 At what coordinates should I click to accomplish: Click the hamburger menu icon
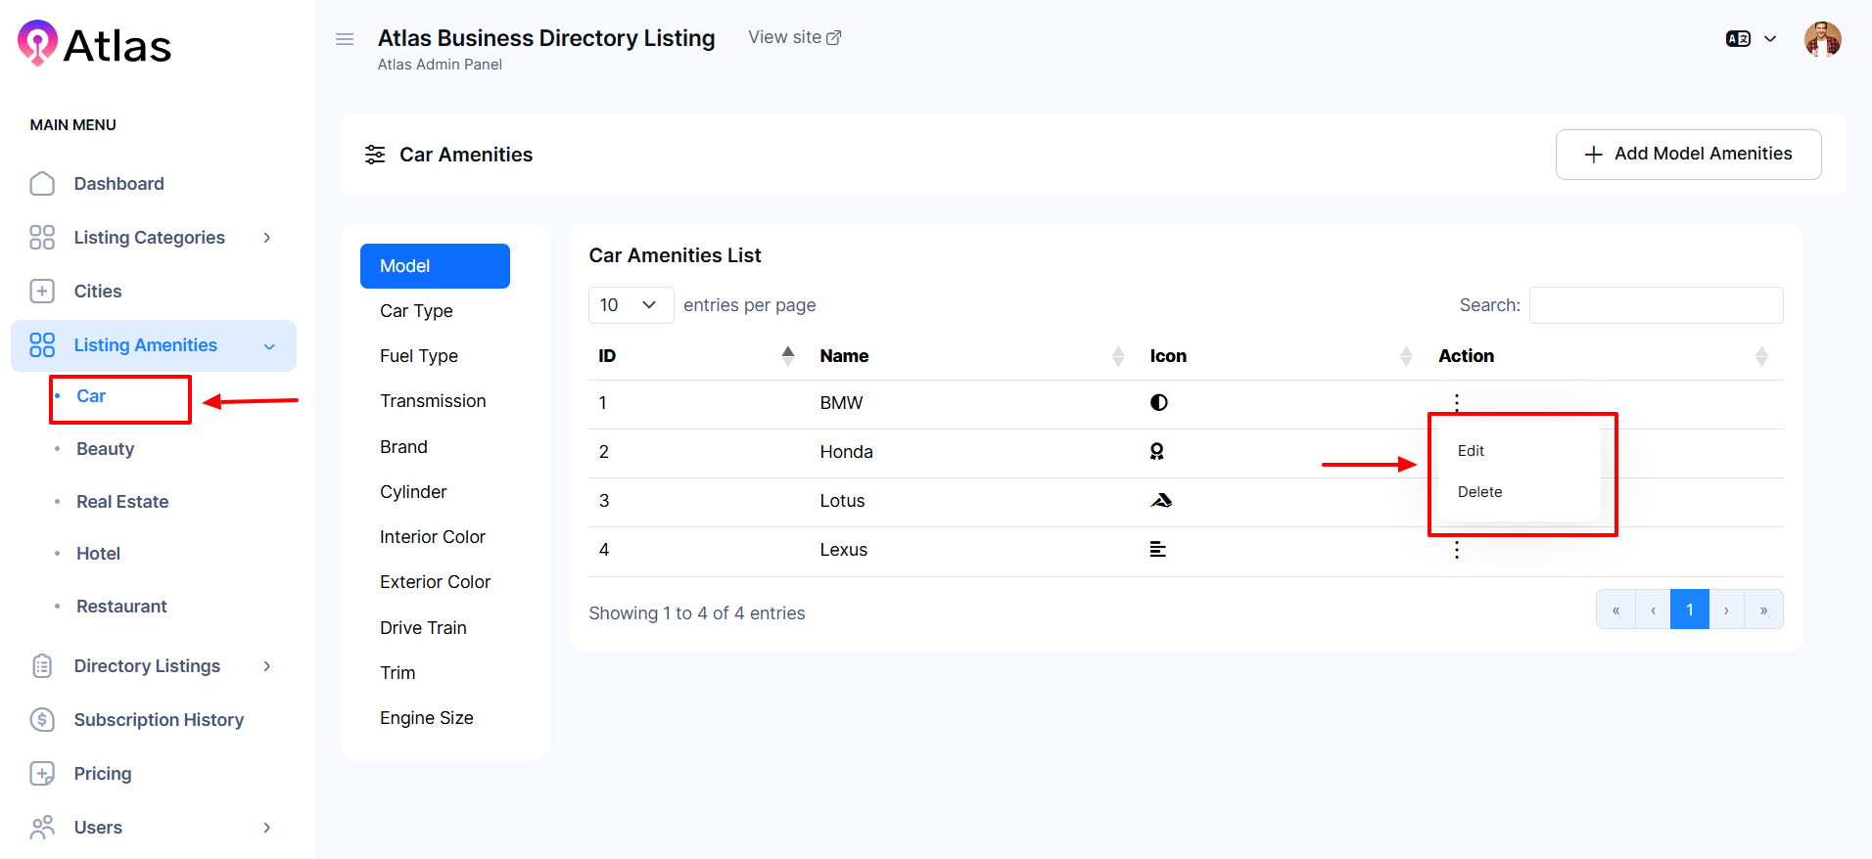(x=345, y=39)
